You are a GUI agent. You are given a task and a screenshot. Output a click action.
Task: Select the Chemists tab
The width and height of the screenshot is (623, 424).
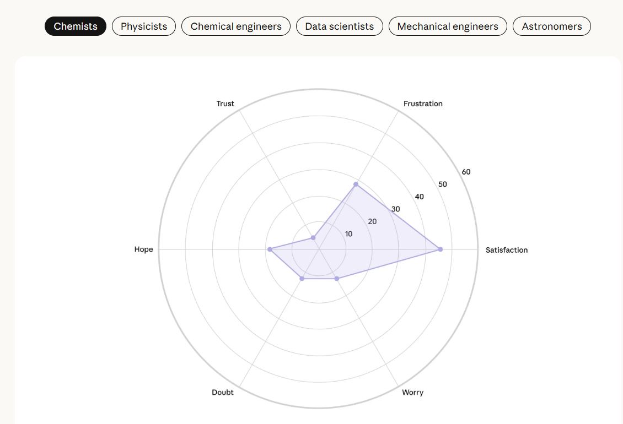click(76, 26)
